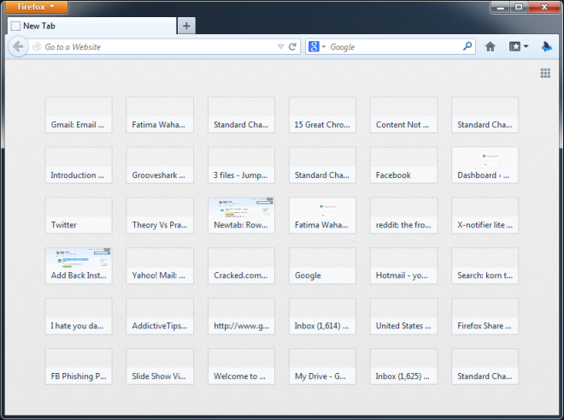Screen dimensions: 564x420
Task: Open the Theory Vs Pra... tile
Action: click(x=160, y=216)
